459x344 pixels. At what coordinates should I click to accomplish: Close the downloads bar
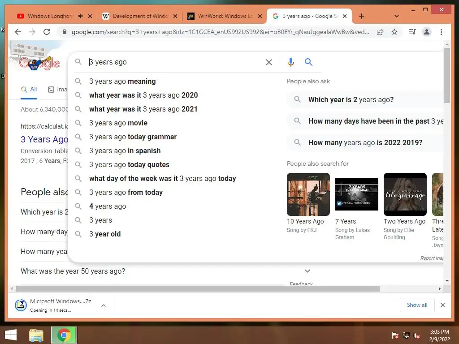442,305
